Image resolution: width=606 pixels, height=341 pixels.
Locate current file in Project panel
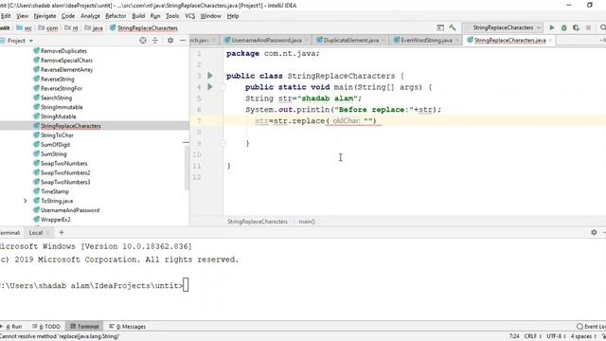(143, 40)
